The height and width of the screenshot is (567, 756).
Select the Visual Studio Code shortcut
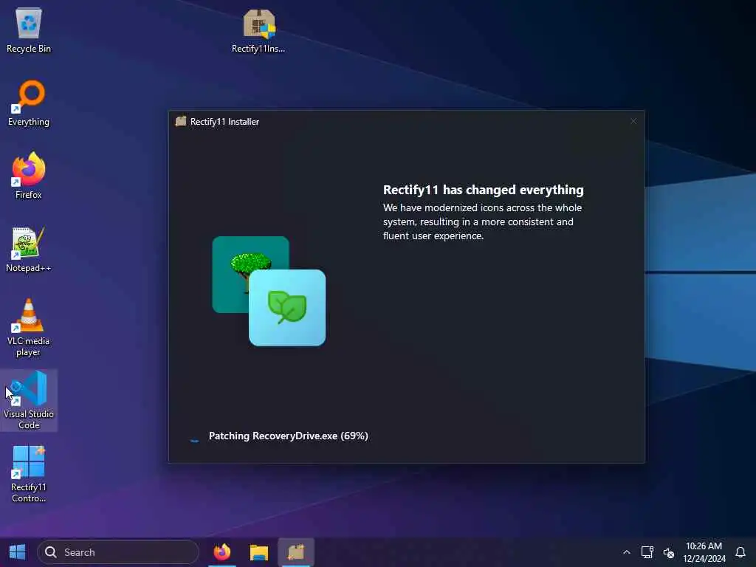pyautogui.click(x=29, y=400)
